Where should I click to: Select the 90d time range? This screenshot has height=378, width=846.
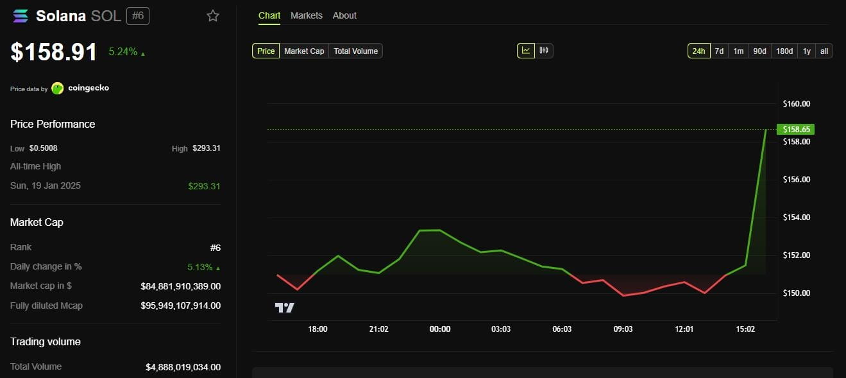click(759, 51)
